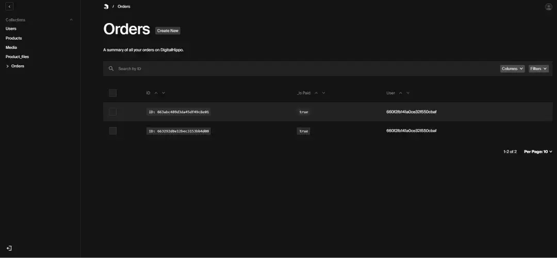This screenshot has height=258, width=557.
Task: Sort ID column ascending arrow
Action: pos(156,93)
